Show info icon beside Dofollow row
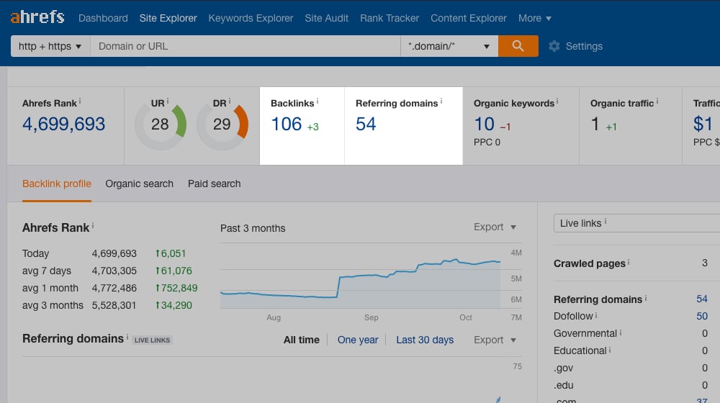 (596, 315)
